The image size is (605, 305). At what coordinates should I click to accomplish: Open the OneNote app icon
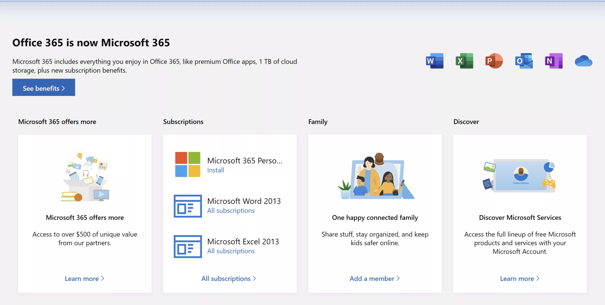[554, 61]
